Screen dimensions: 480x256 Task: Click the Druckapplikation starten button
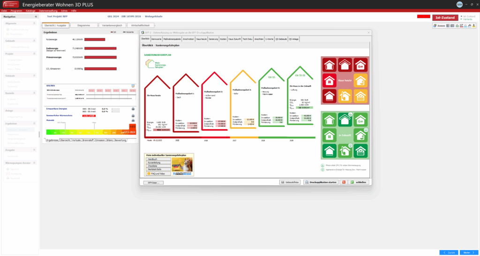tap(321, 182)
